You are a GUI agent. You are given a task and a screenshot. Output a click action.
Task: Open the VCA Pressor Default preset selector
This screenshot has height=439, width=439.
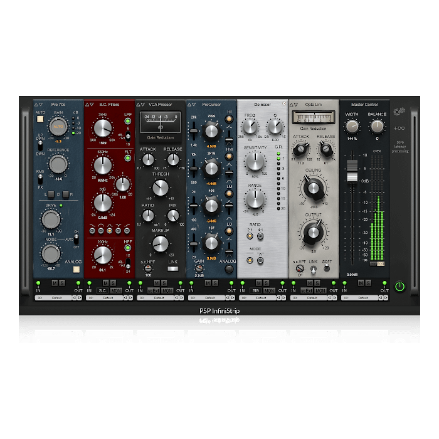[160, 298]
